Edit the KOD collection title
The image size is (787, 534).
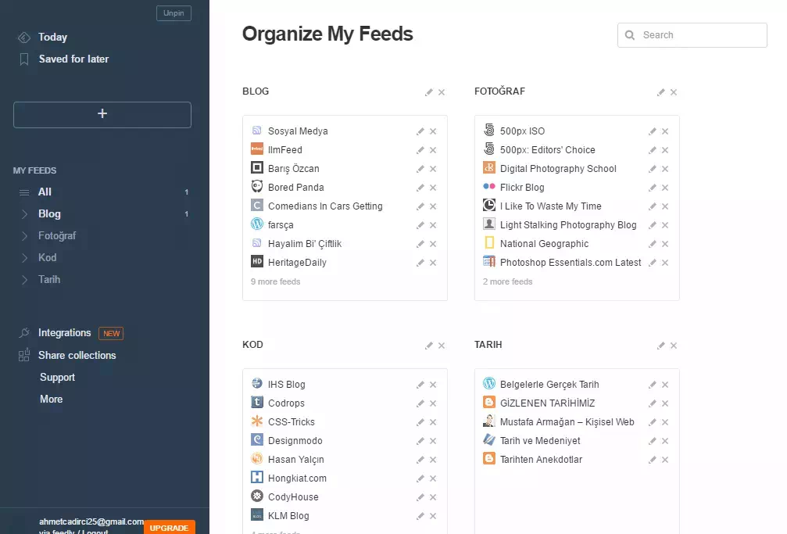point(428,346)
